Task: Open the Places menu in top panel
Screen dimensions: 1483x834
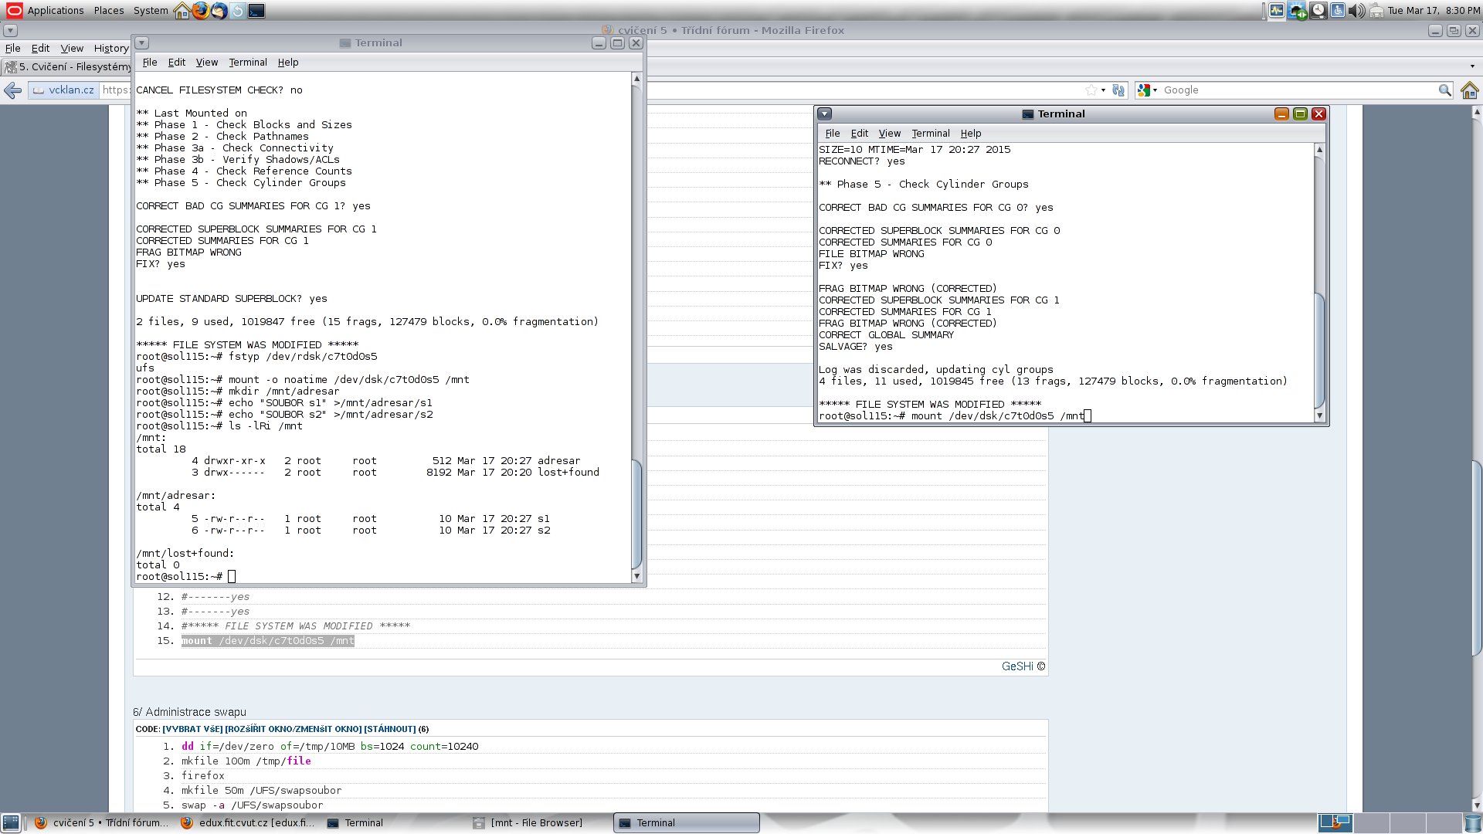Action: [x=109, y=11]
